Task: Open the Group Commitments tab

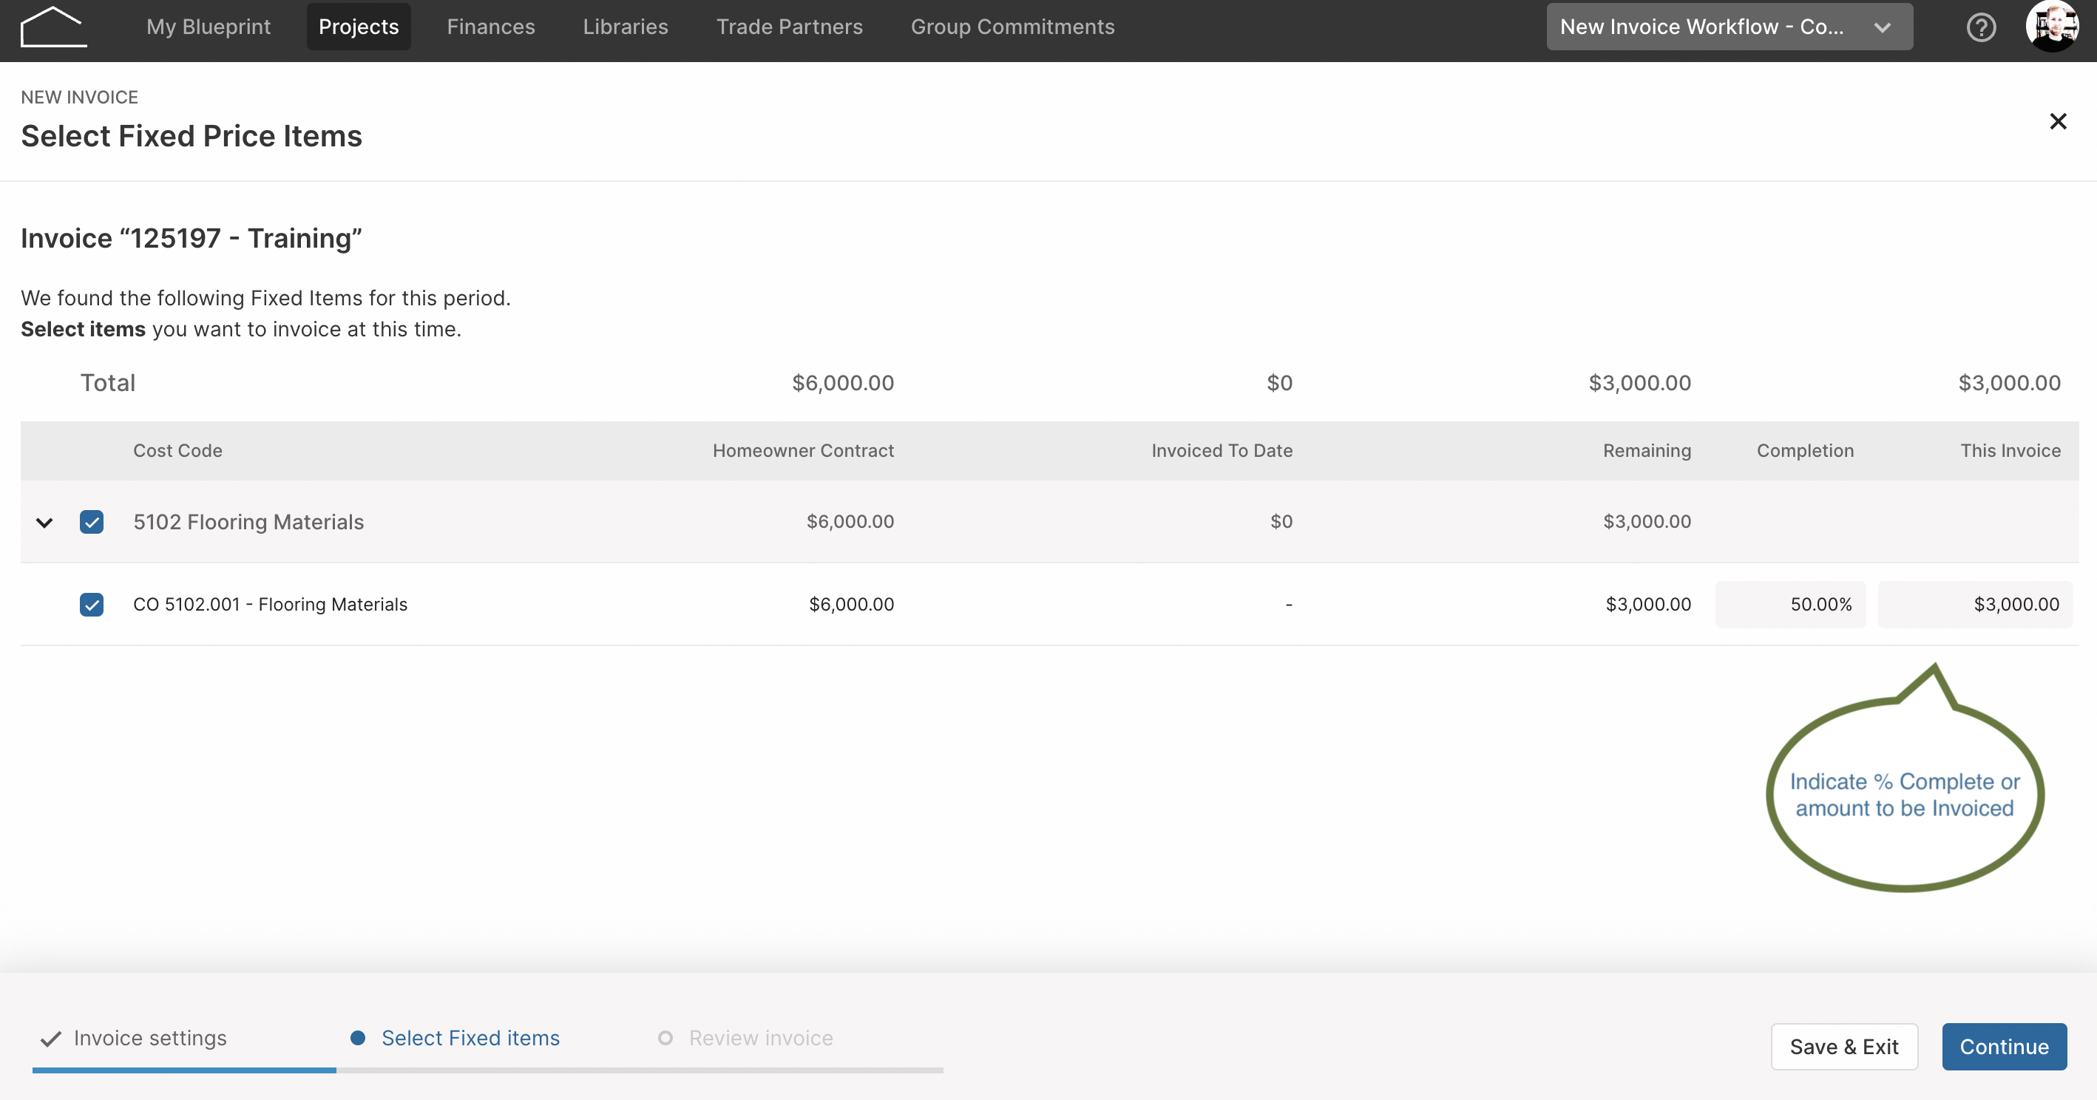Action: [x=1012, y=27]
